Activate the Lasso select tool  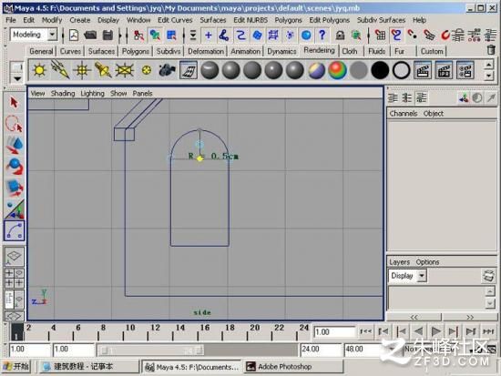14,123
